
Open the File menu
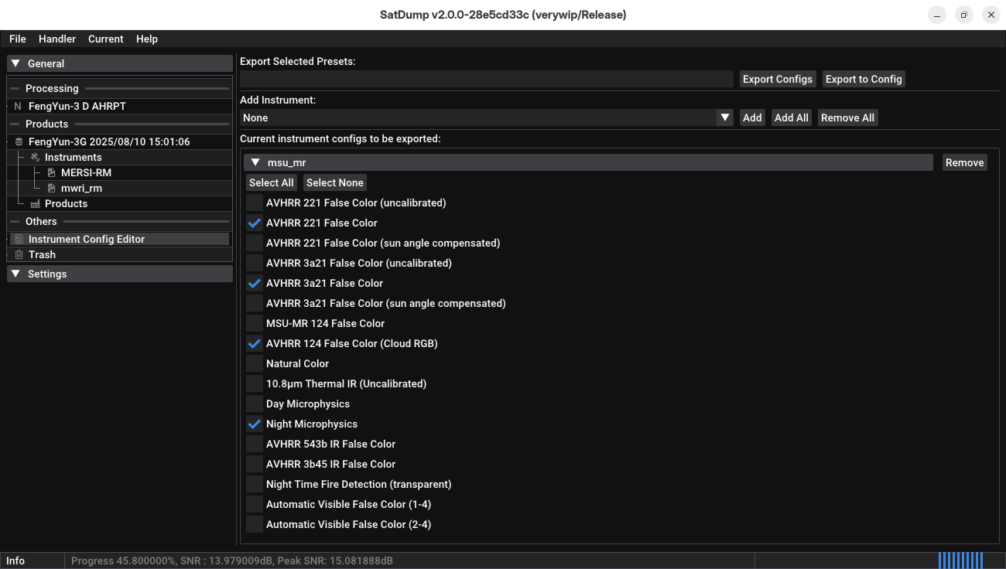click(x=17, y=39)
